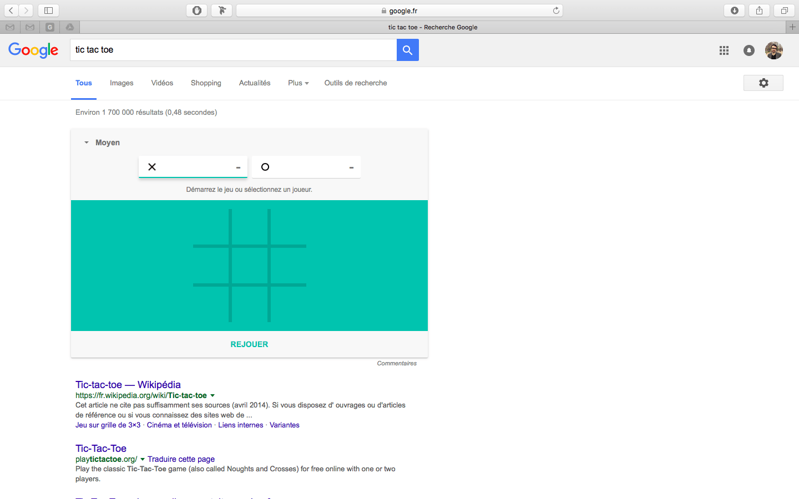Open the Moyen difficulty dropdown

(102, 142)
